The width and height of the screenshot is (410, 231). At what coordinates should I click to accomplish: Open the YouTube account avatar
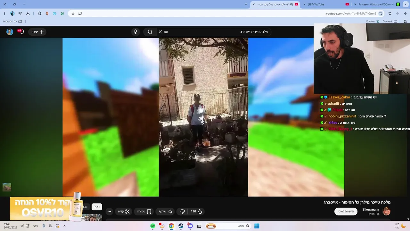[x=10, y=32]
